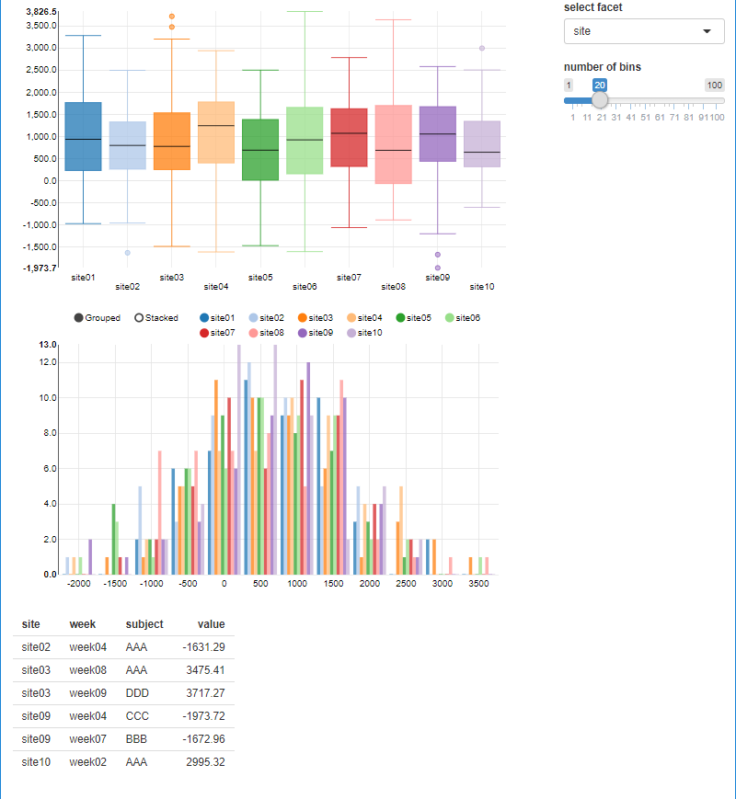This screenshot has width=736, height=799.
Task: Select the Grouped radio button
Action: point(78,317)
